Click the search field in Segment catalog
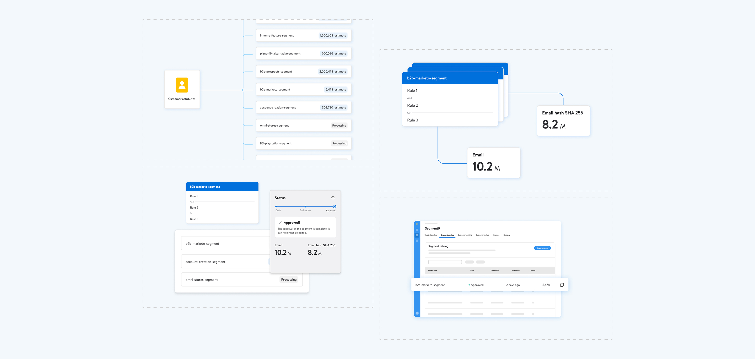The image size is (755, 359). (445, 262)
